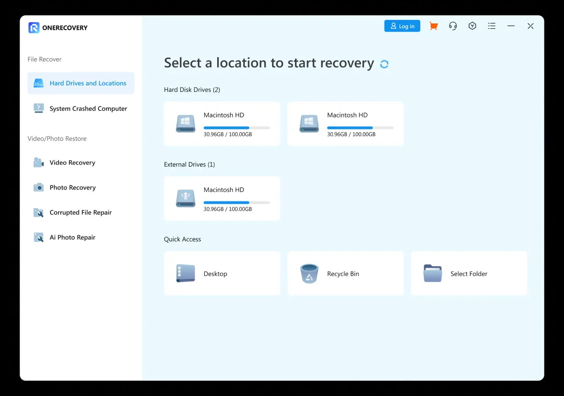The height and width of the screenshot is (396, 564).
Task: Open the shopping cart icon
Action: pyautogui.click(x=433, y=26)
